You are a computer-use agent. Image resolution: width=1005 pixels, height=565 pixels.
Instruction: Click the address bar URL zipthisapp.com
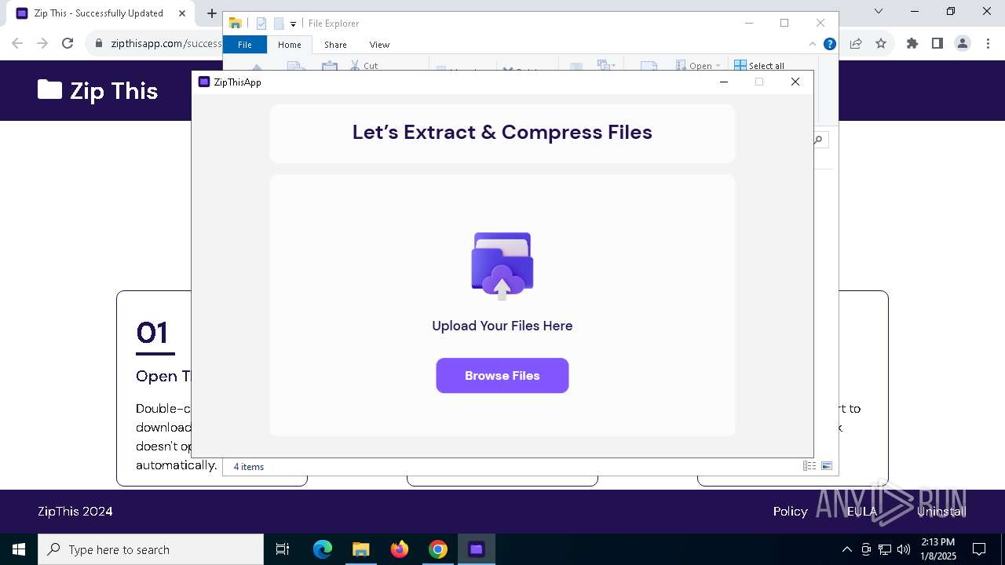tap(166, 44)
